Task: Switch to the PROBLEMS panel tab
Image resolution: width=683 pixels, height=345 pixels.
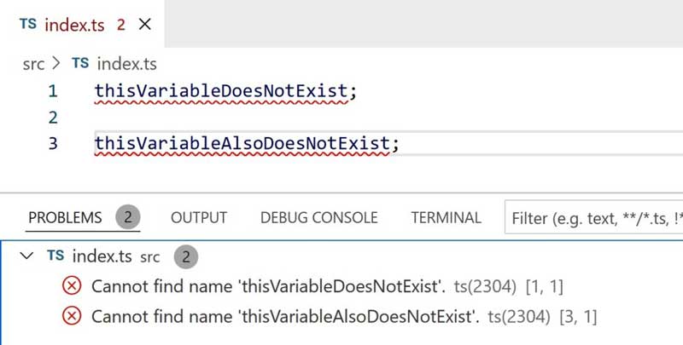Action: point(65,217)
